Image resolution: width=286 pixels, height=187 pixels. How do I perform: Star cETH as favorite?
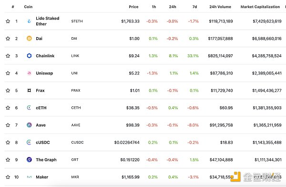(8, 108)
